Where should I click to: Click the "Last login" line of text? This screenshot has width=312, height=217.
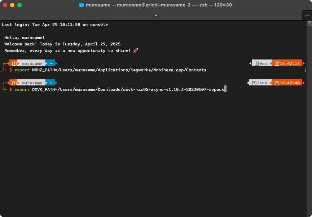pos(55,25)
